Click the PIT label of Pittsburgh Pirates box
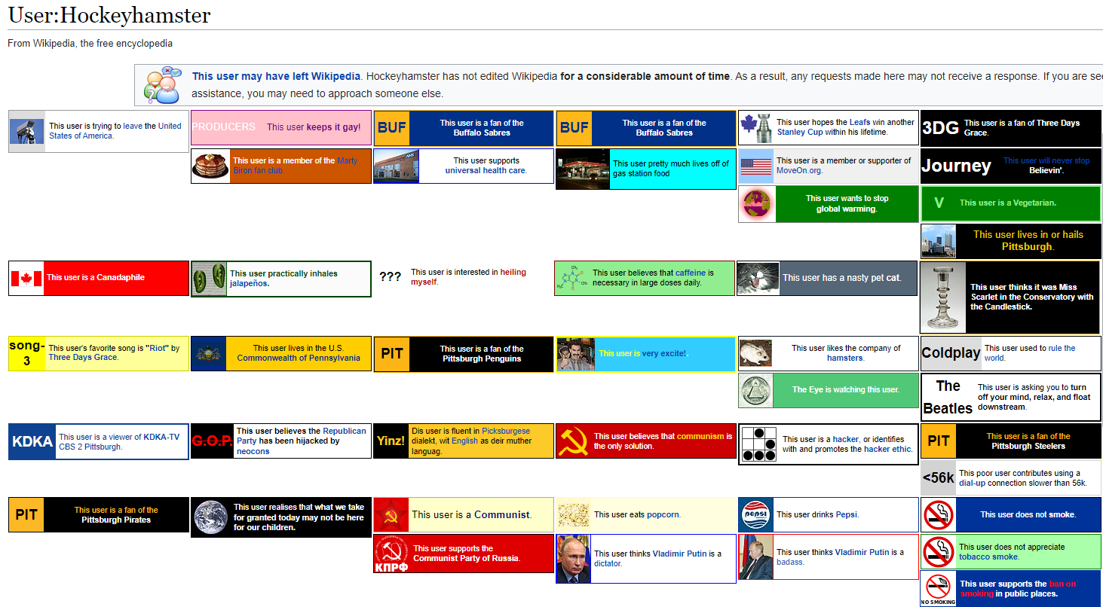1103x607 pixels. [26, 515]
